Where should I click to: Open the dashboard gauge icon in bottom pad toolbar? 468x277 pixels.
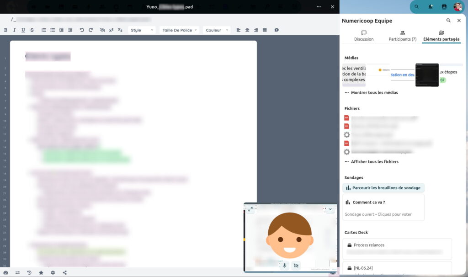point(5,272)
